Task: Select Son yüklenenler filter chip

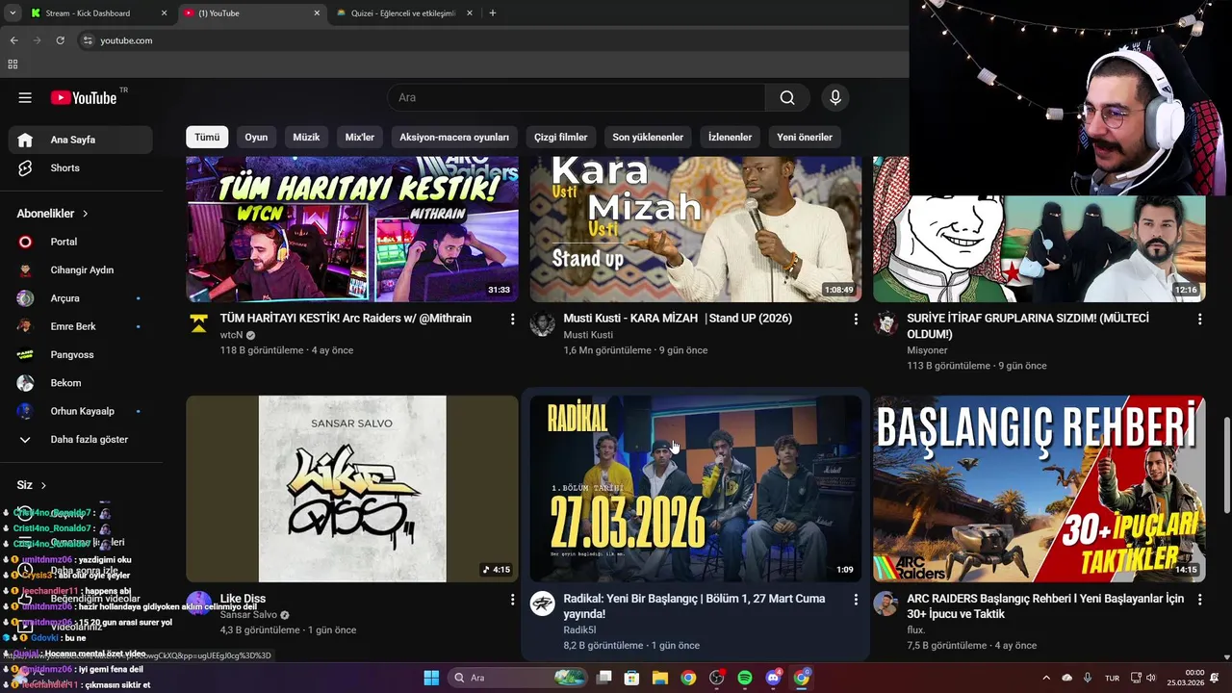Action: tap(648, 137)
